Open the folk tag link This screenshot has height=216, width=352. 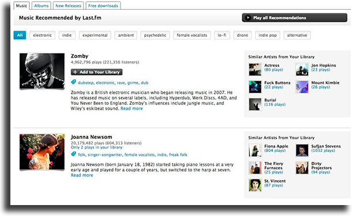[81, 154]
